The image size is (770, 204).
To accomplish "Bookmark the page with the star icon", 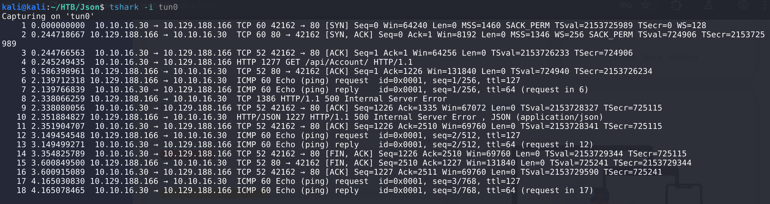I will [645, 5].
